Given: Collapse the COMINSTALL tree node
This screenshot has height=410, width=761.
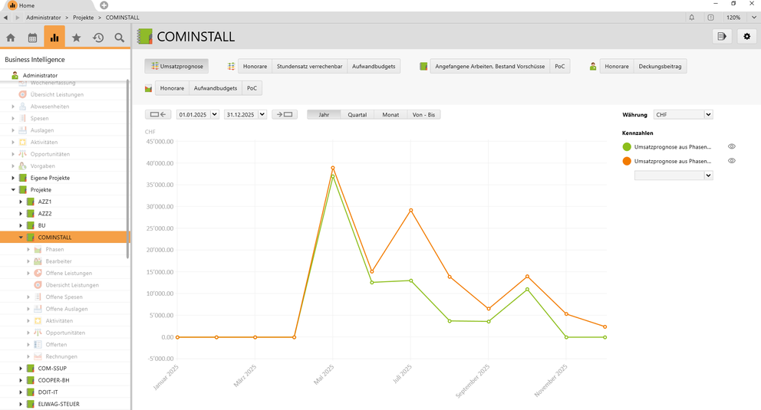Looking at the screenshot, I should pos(21,238).
